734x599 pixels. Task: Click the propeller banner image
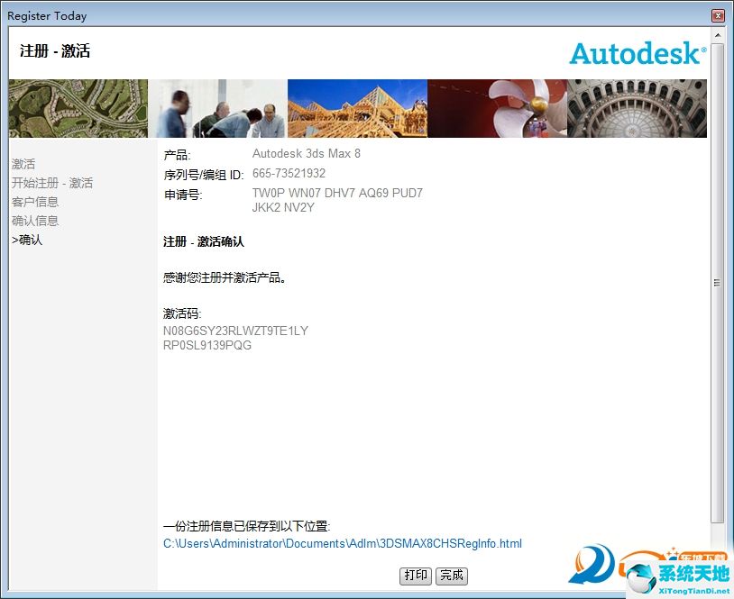pos(497,108)
